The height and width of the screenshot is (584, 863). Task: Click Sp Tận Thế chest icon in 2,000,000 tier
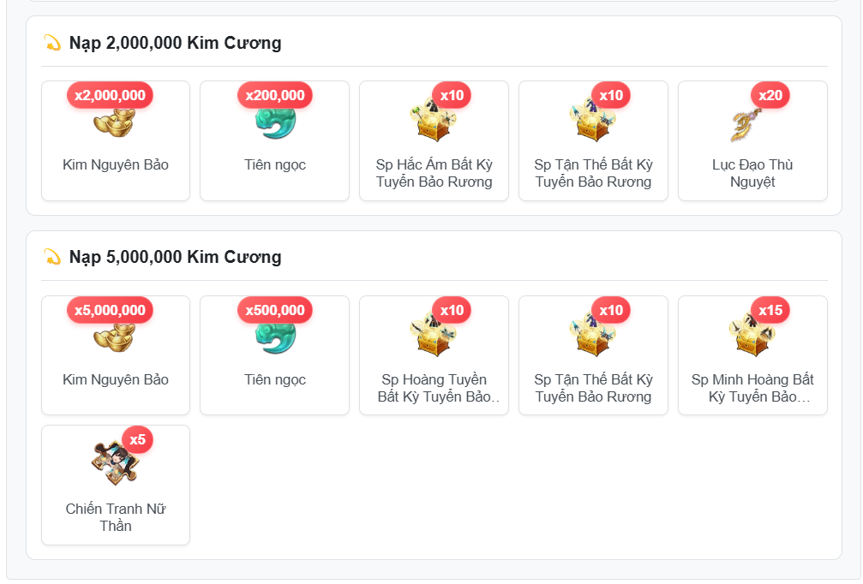click(593, 120)
